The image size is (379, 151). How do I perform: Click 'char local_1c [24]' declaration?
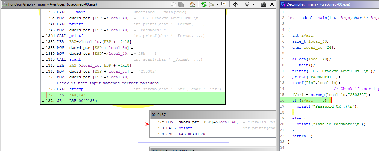coord(315,47)
